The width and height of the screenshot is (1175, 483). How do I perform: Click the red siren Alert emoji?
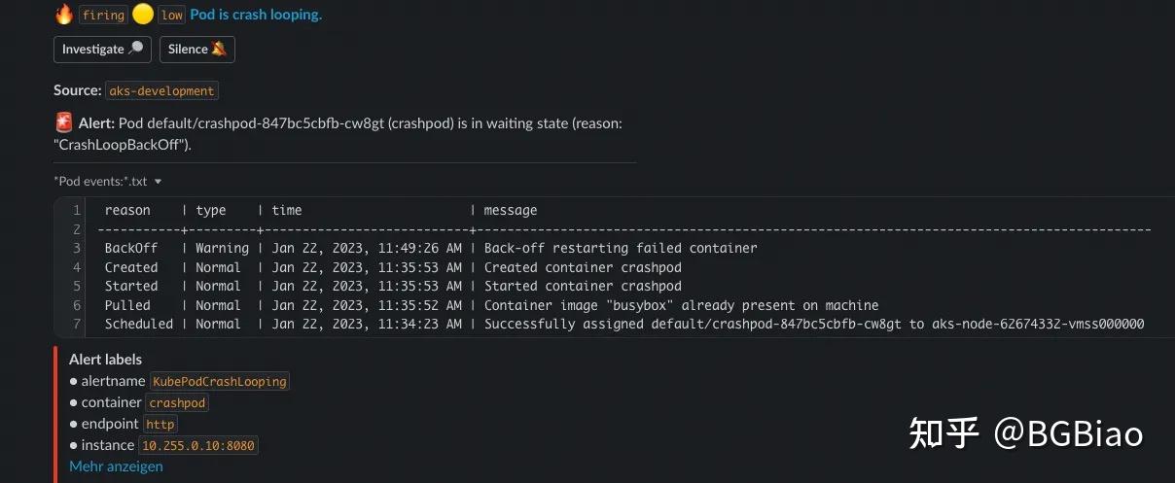coord(64,123)
